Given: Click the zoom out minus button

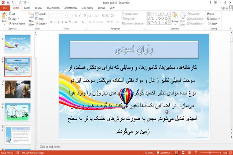Looking at the screenshot, I should 201,153.
